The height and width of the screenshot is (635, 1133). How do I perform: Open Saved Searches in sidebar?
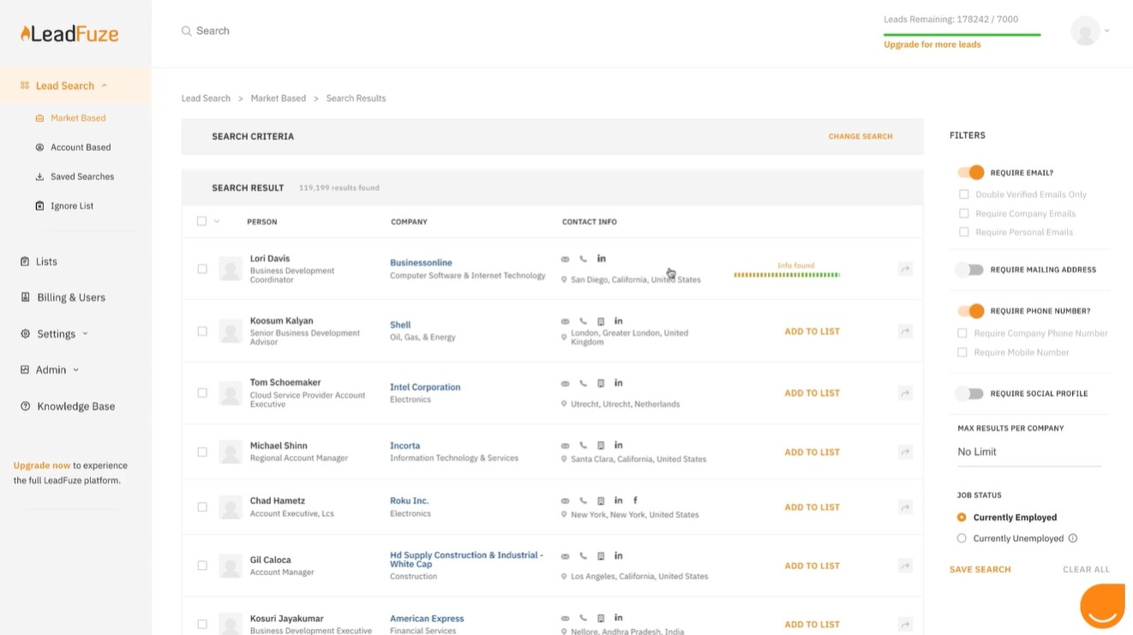coord(82,177)
